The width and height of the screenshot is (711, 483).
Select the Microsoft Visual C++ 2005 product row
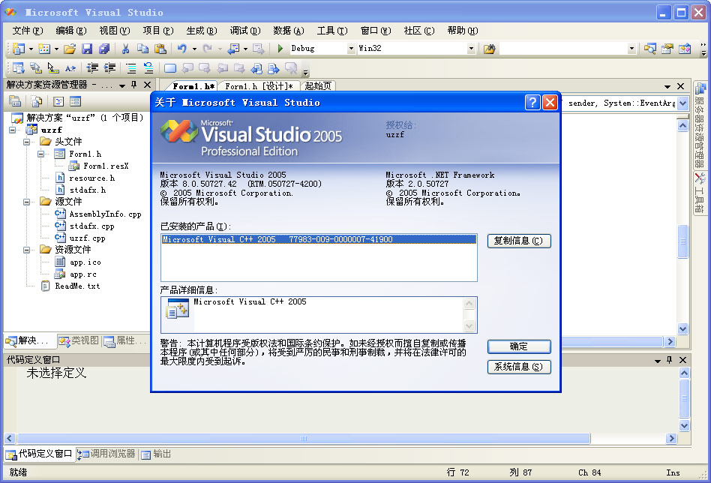[x=315, y=238]
